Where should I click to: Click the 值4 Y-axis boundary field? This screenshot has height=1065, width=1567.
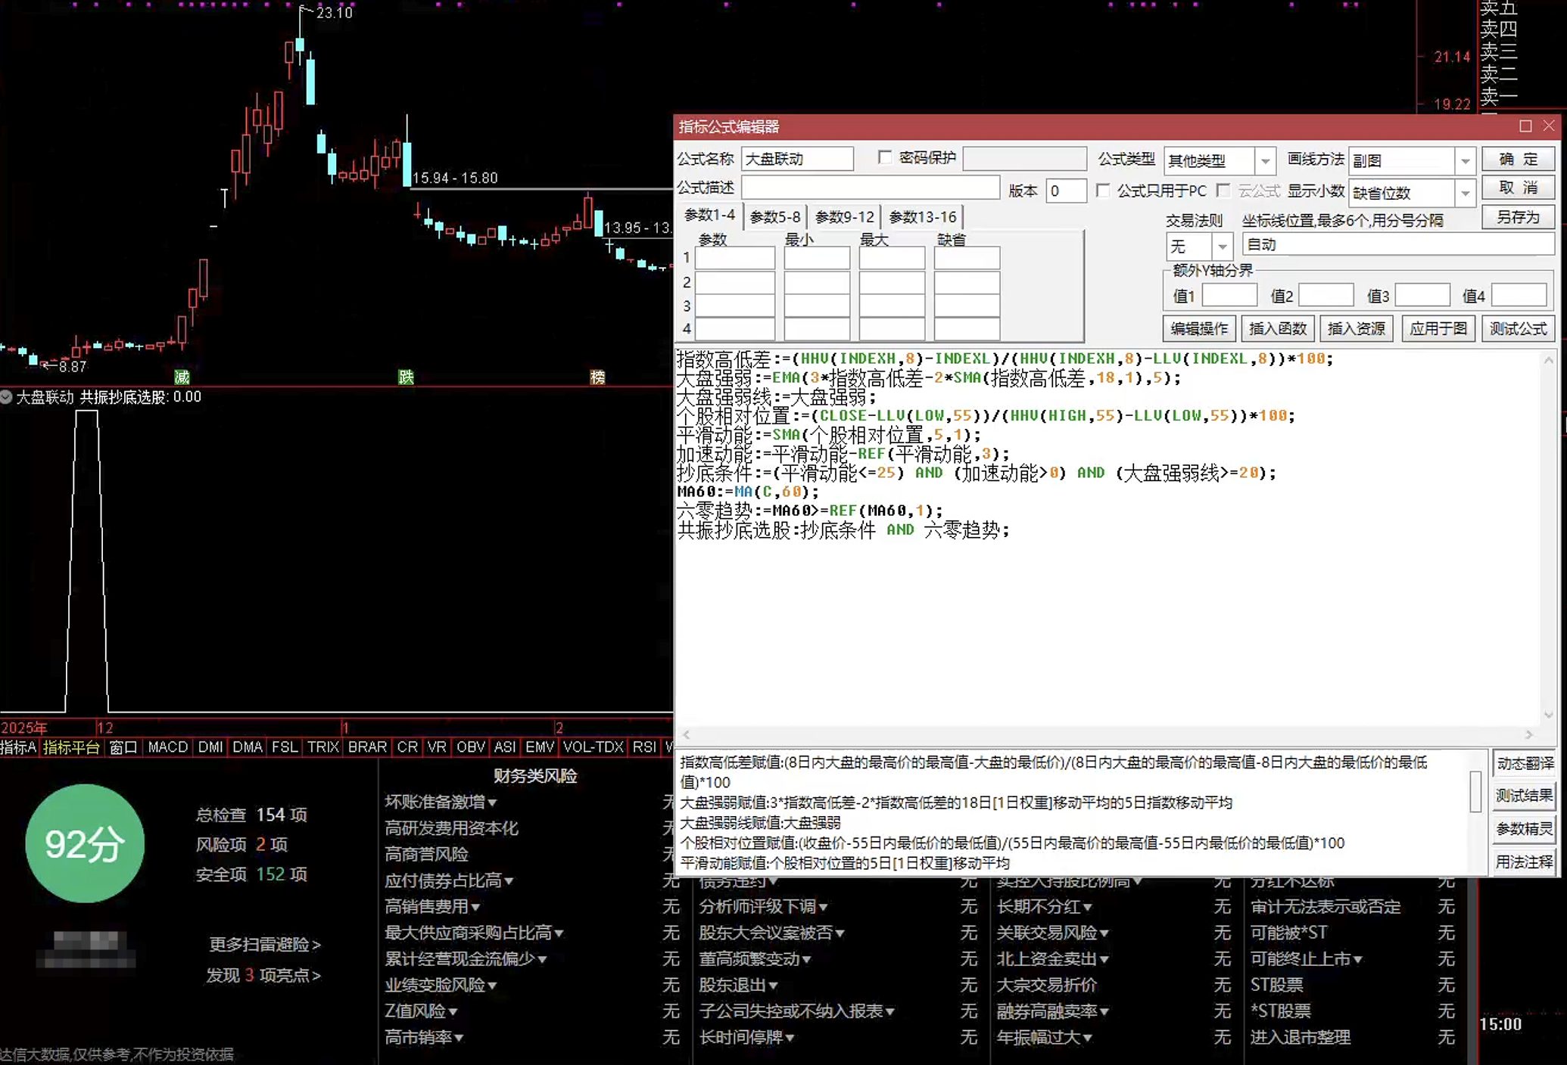point(1519,295)
